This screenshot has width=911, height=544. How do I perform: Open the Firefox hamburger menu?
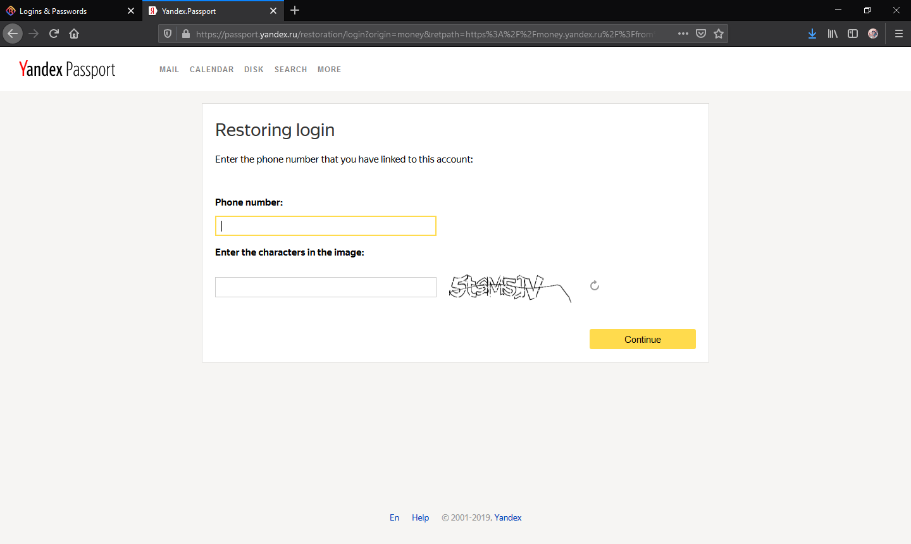(x=898, y=34)
